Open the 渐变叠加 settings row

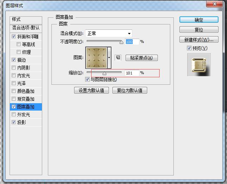pos(26,99)
